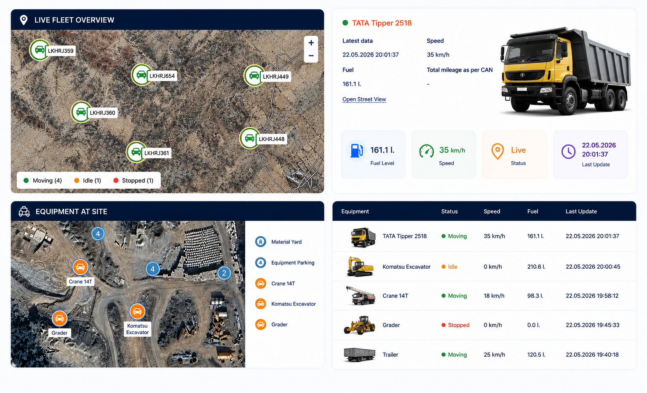Select the TATA Tipper 2518 table thumbnail
Viewport: 647px width, 393px height.
[x=363, y=237]
